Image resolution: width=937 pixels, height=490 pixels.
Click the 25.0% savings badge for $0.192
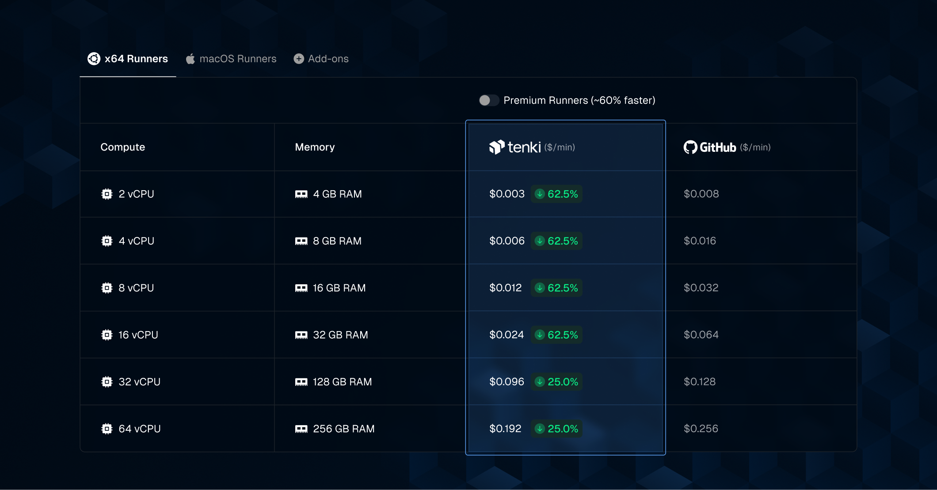click(x=556, y=429)
